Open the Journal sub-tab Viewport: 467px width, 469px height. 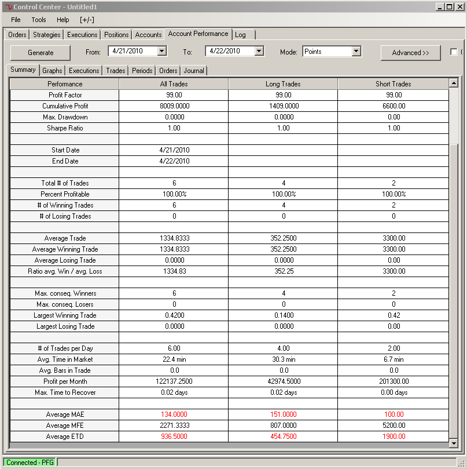click(194, 71)
